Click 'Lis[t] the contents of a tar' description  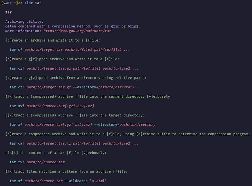35,153
